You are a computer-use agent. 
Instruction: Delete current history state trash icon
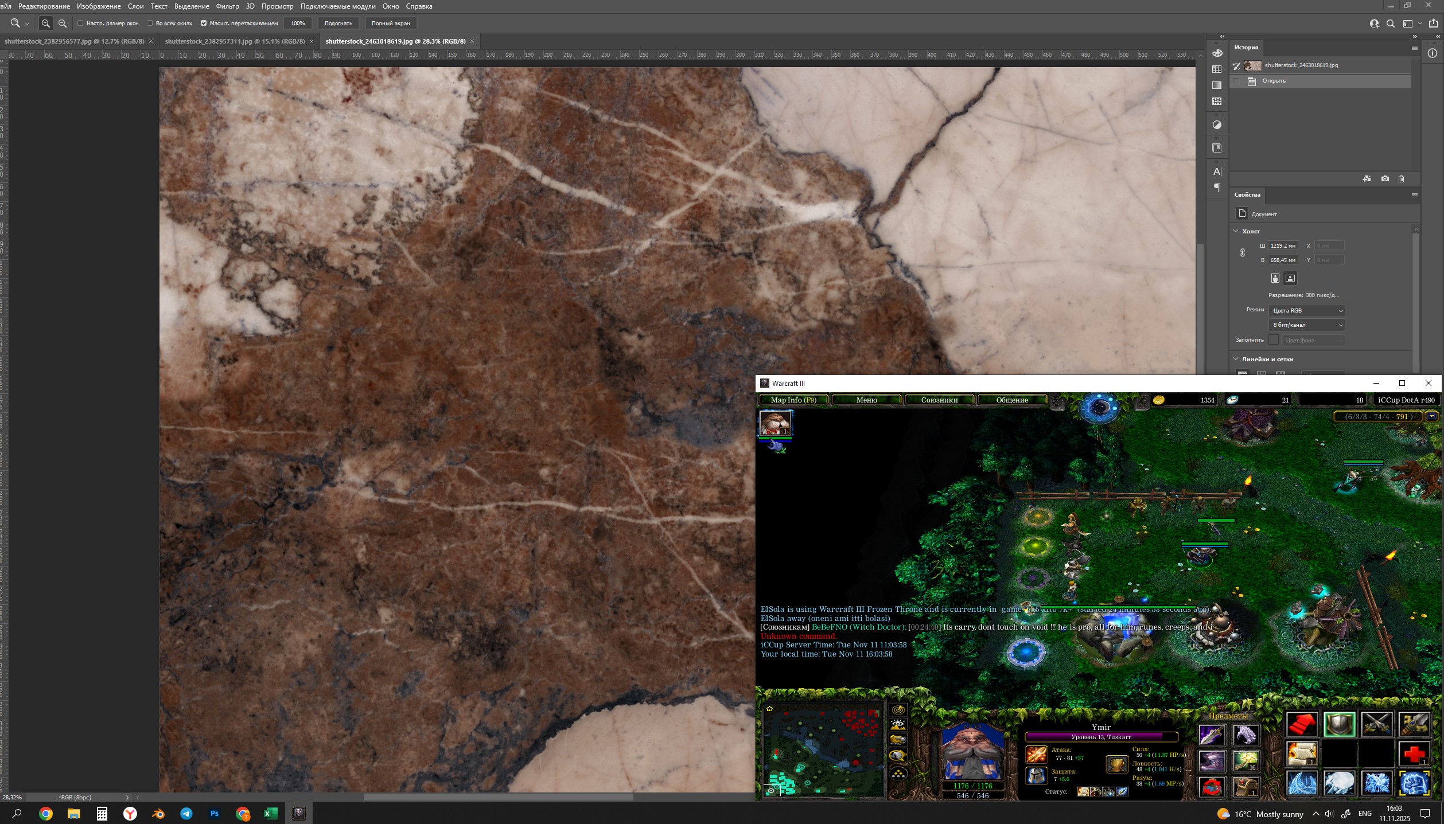click(1401, 179)
